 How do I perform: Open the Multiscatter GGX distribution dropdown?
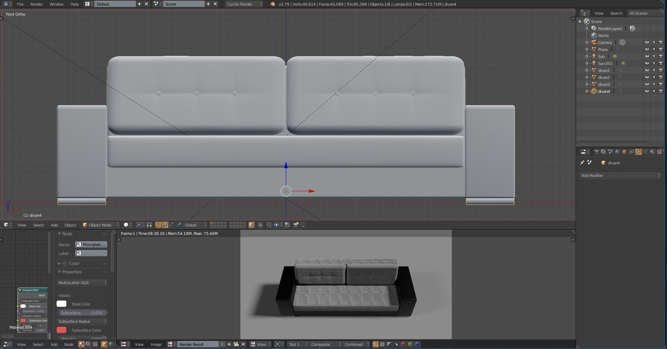coord(82,283)
